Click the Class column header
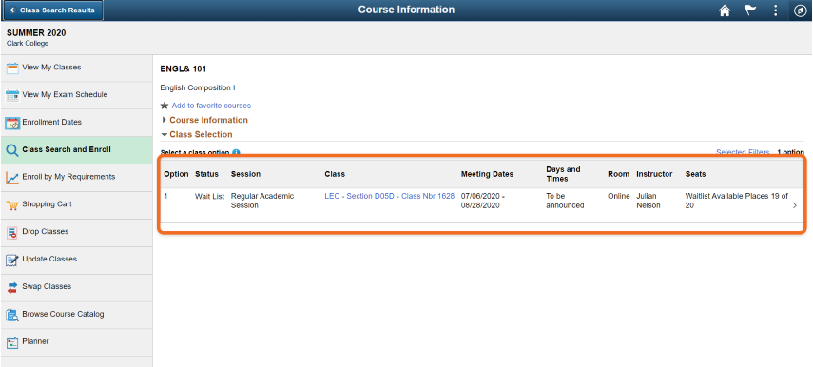Image resolution: width=813 pixels, height=367 pixels. point(335,174)
